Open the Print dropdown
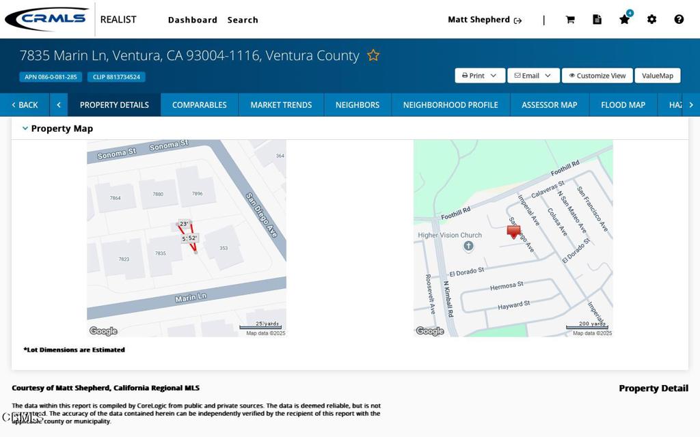The image size is (700, 437). tap(480, 76)
